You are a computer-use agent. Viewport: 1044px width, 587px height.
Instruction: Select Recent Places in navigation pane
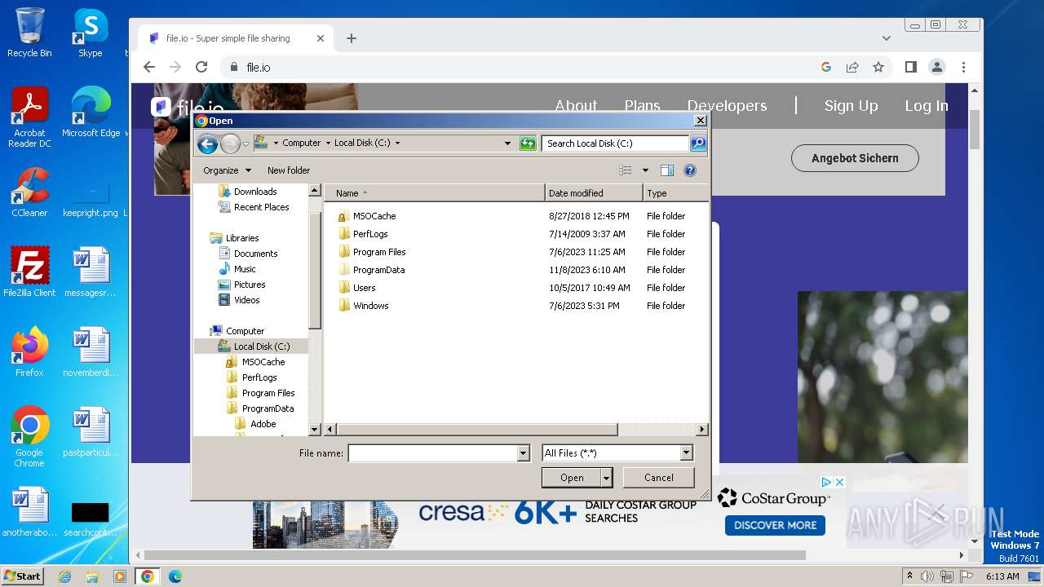[x=261, y=207]
